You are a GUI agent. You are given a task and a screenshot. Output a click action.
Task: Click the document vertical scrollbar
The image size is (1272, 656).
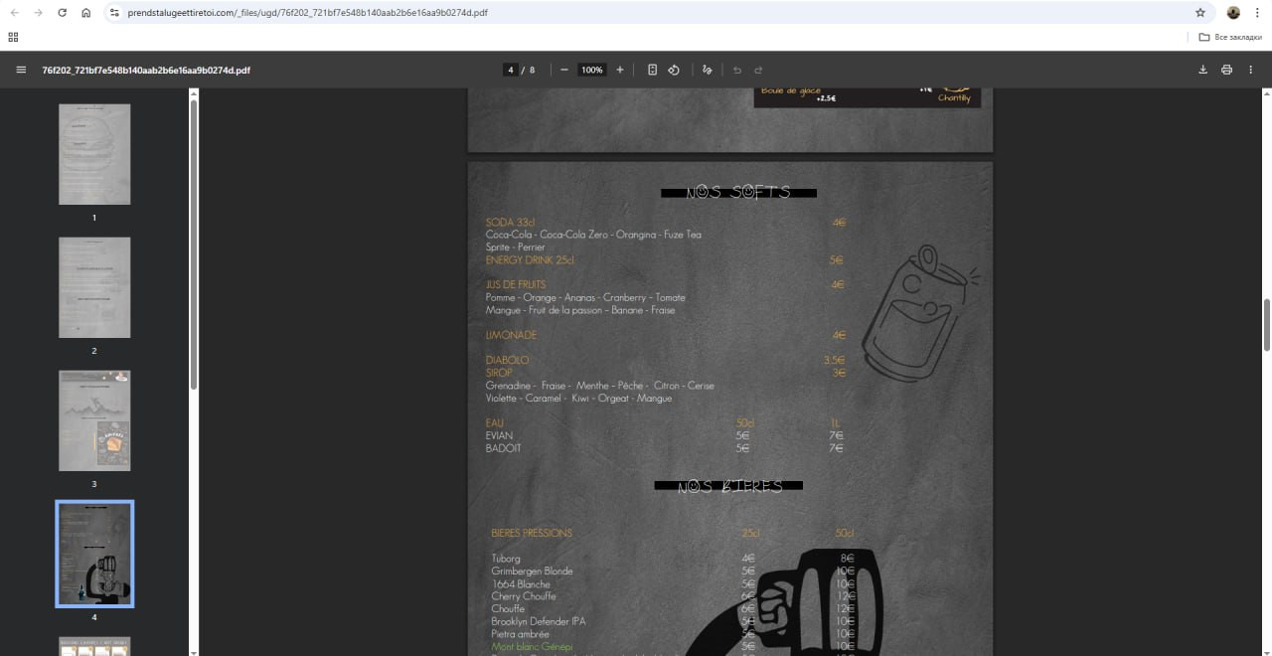pyautogui.click(x=1266, y=324)
